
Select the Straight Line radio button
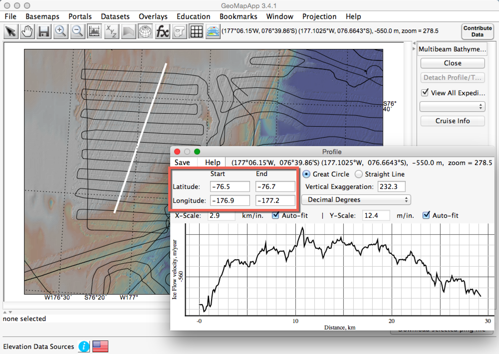tap(359, 174)
